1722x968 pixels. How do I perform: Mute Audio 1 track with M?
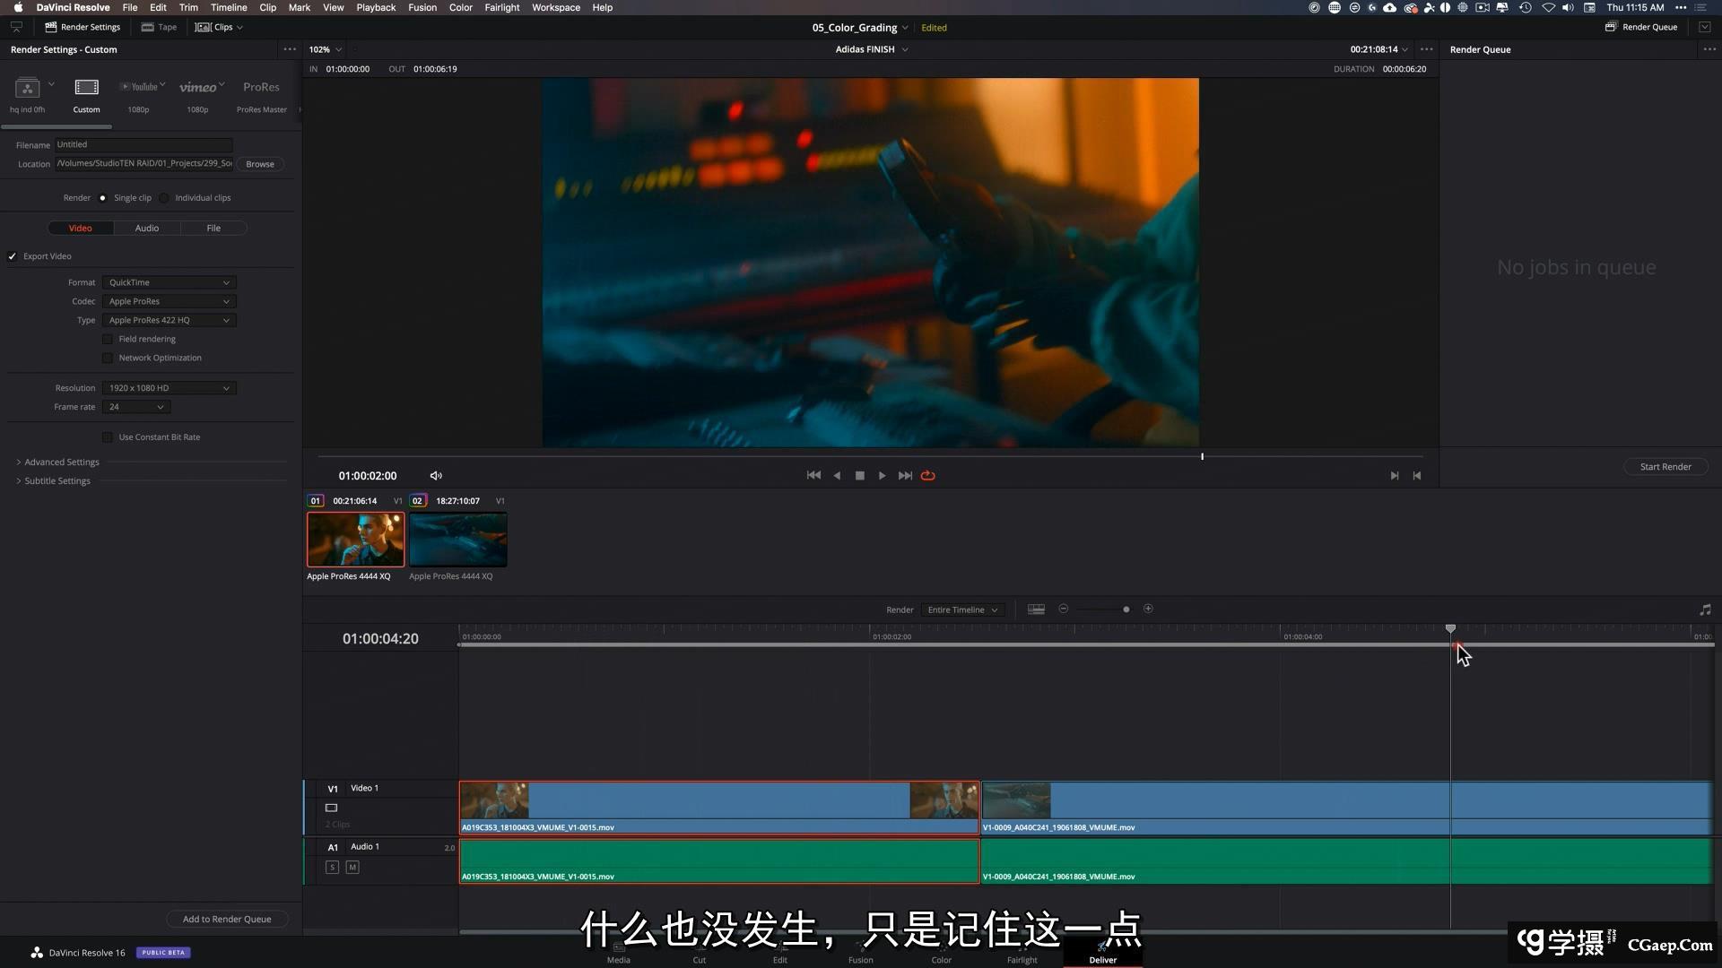(352, 868)
